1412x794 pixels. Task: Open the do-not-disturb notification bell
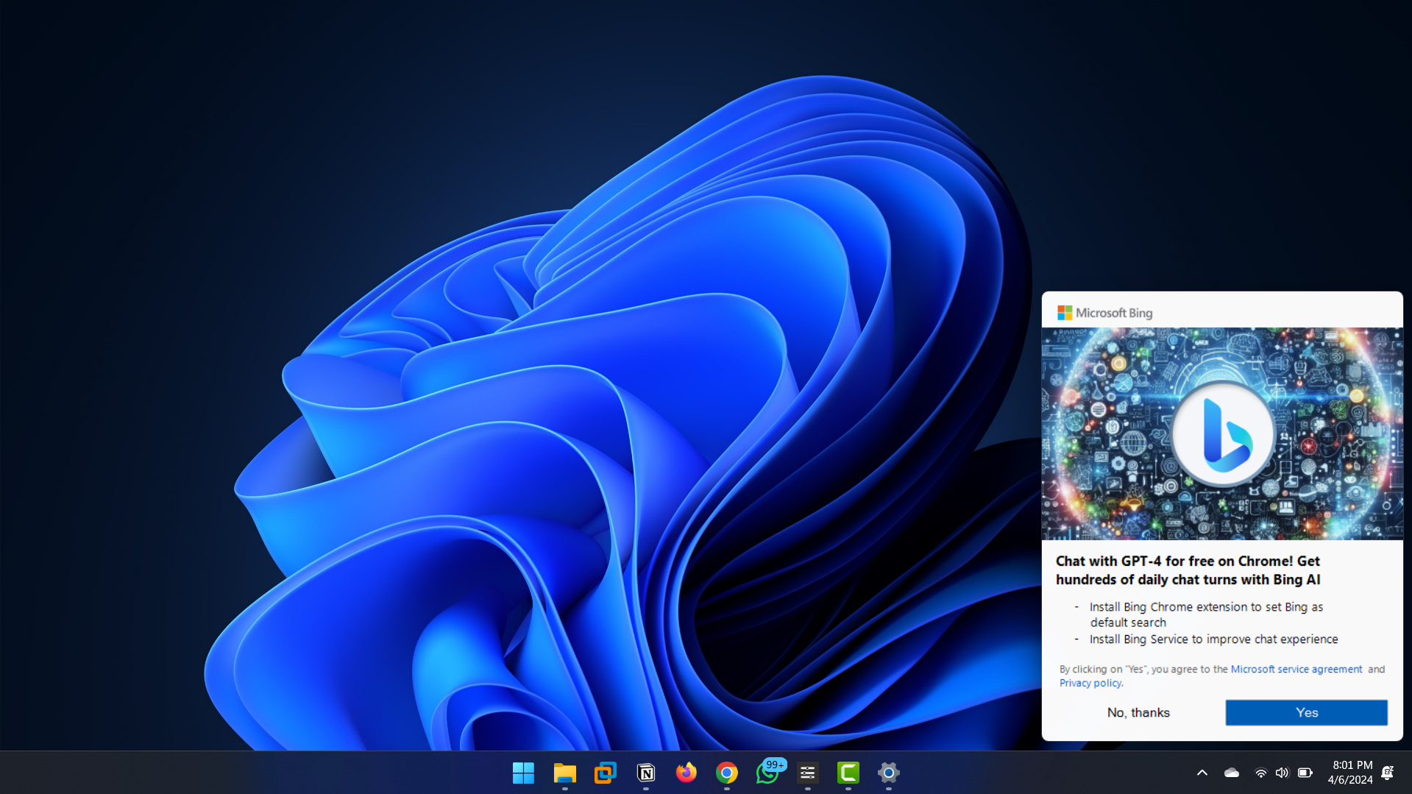[1387, 773]
